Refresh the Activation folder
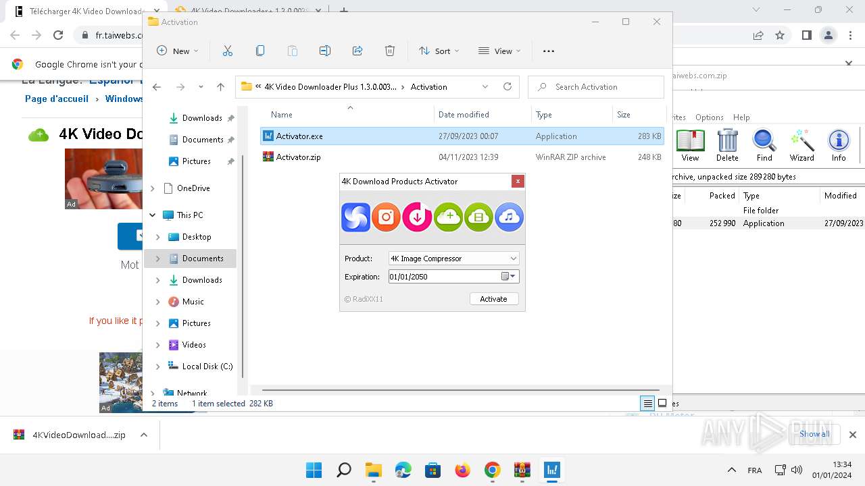The image size is (865, 486). 508,87
